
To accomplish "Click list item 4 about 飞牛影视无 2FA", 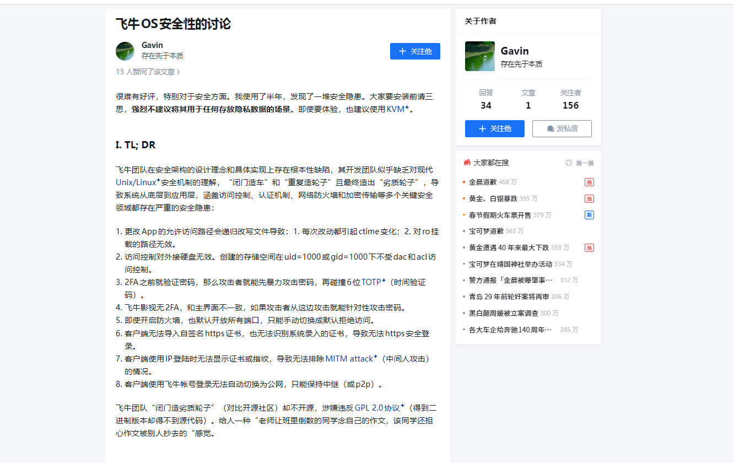I will point(266,308).
